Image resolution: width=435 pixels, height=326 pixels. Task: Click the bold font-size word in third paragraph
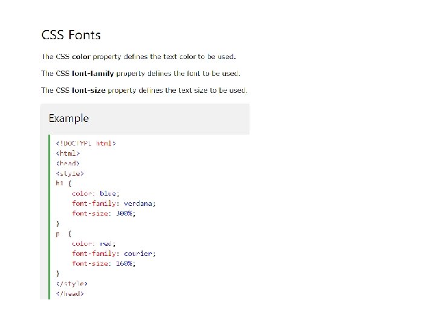[89, 91]
